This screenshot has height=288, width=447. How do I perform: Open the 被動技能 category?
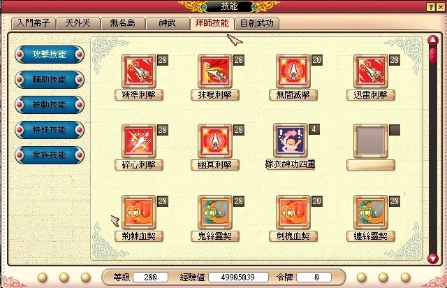(x=50, y=105)
